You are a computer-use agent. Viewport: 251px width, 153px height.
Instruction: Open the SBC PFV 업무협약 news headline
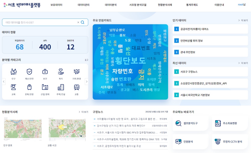[x=127, y=132]
